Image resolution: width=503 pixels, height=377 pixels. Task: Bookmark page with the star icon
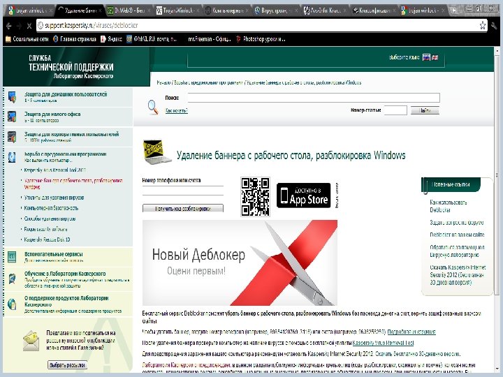pos(483,25)
